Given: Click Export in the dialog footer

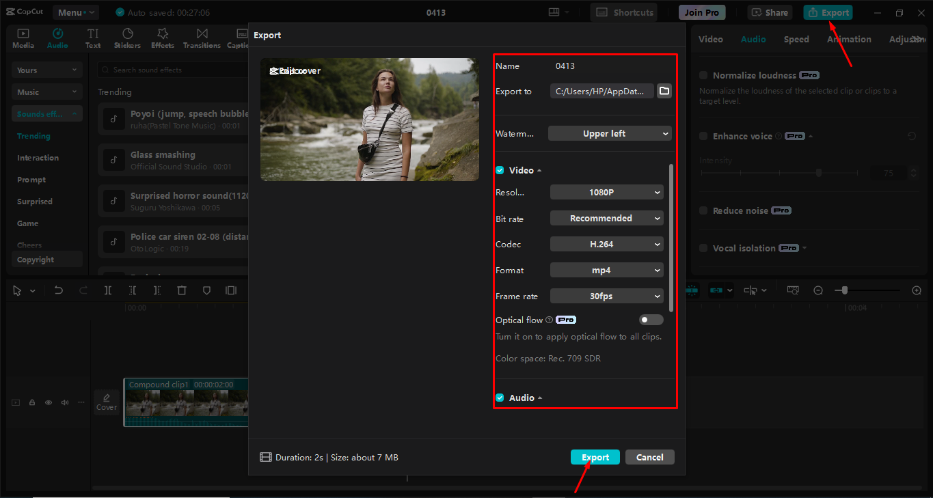Looking at the screenshot, I should pyautogui.click(x=595, y=457).
